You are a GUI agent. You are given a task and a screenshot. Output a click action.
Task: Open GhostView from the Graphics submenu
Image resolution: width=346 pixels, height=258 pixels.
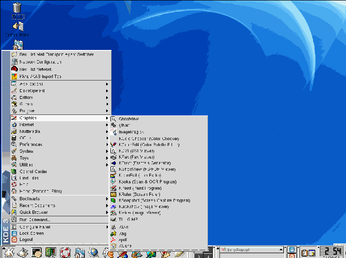pos(158,119)
